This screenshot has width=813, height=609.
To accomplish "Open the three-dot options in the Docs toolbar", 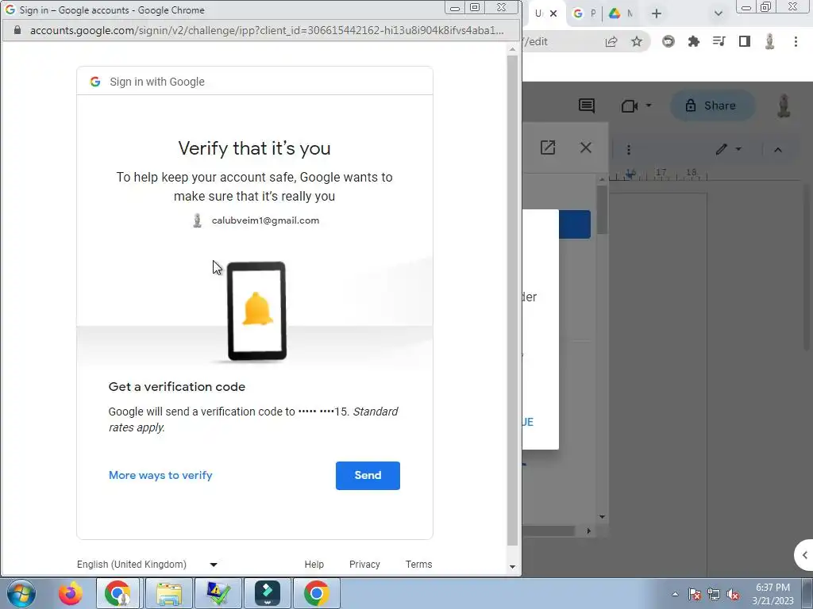I will click(x=629, y=150).
